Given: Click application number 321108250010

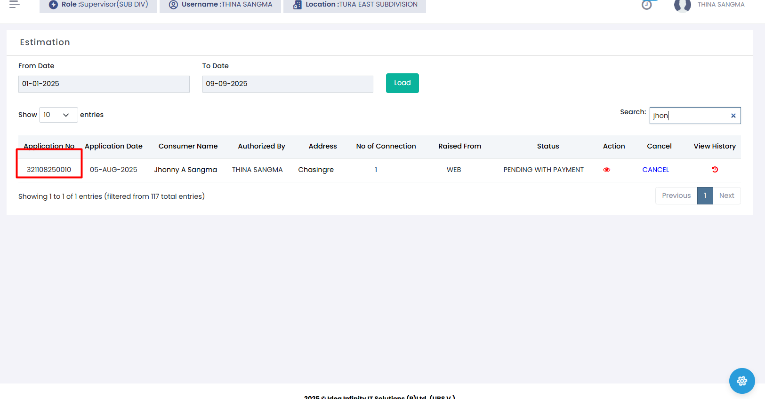Looking at the screenshot, I should 49,170.
